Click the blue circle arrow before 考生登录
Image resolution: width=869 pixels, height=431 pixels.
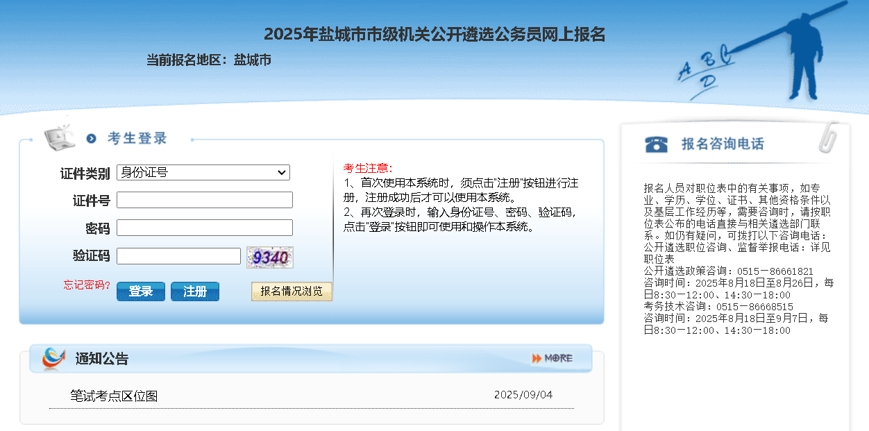click(x=92, y=139)
